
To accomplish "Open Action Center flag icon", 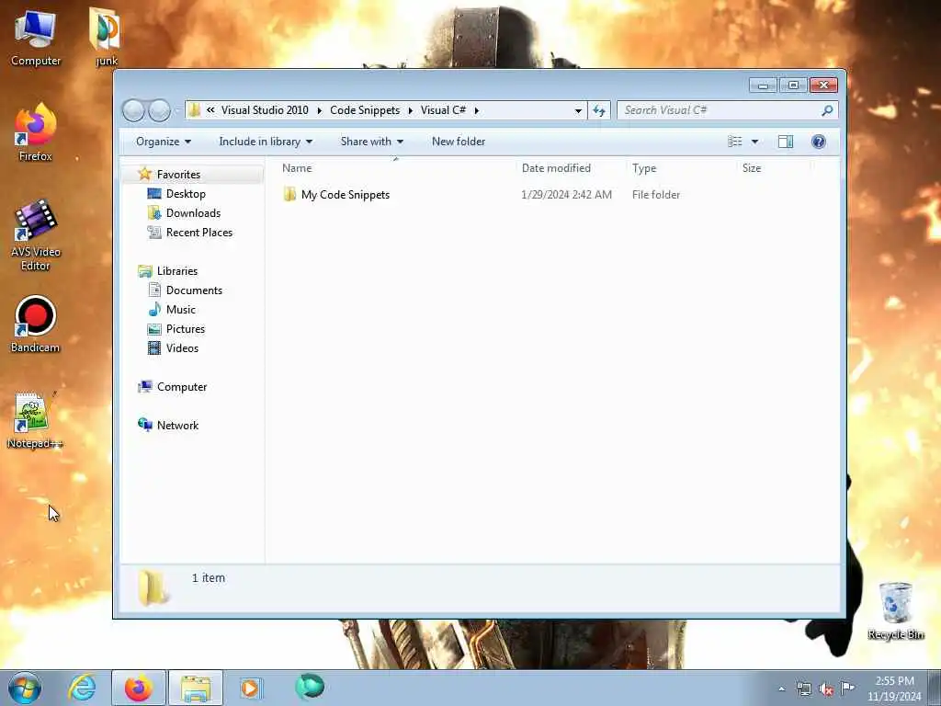I will [847, 689].
